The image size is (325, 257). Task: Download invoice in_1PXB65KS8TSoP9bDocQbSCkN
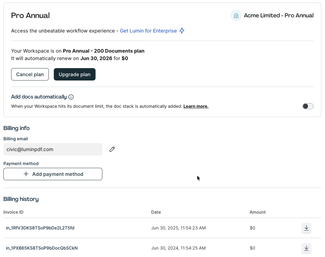[x=306, y=248]
